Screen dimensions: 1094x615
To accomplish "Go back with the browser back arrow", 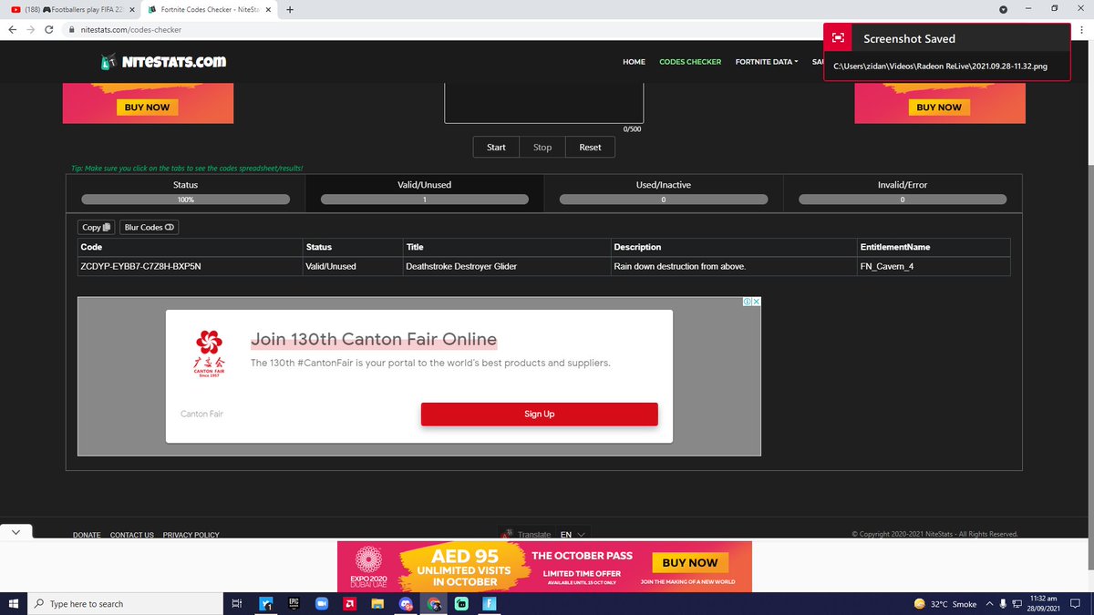I will point(13,29).
